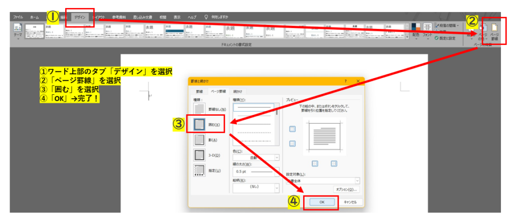This screenshot has width=513, height=222.
Task: Switch to the 網かけ tab
Action: click(237, 92)
